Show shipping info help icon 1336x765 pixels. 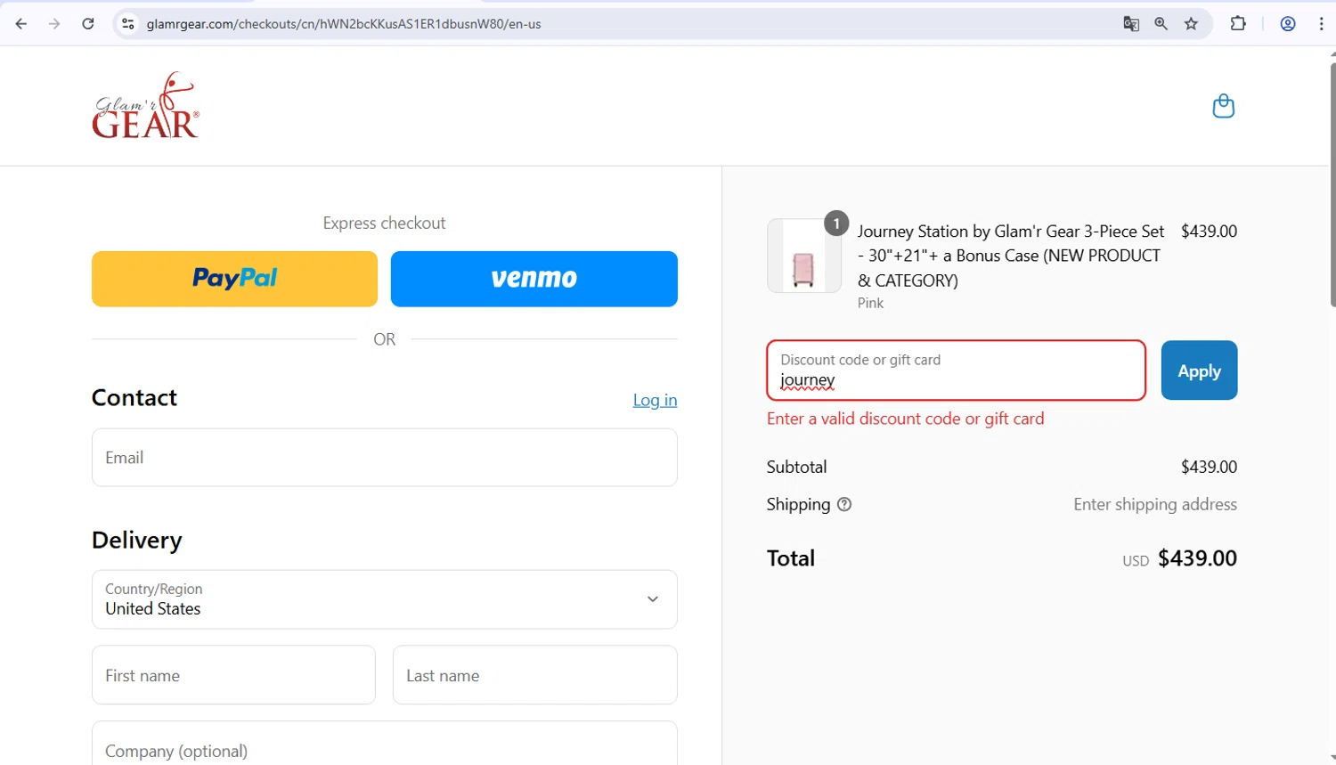(x=844, y=504)
